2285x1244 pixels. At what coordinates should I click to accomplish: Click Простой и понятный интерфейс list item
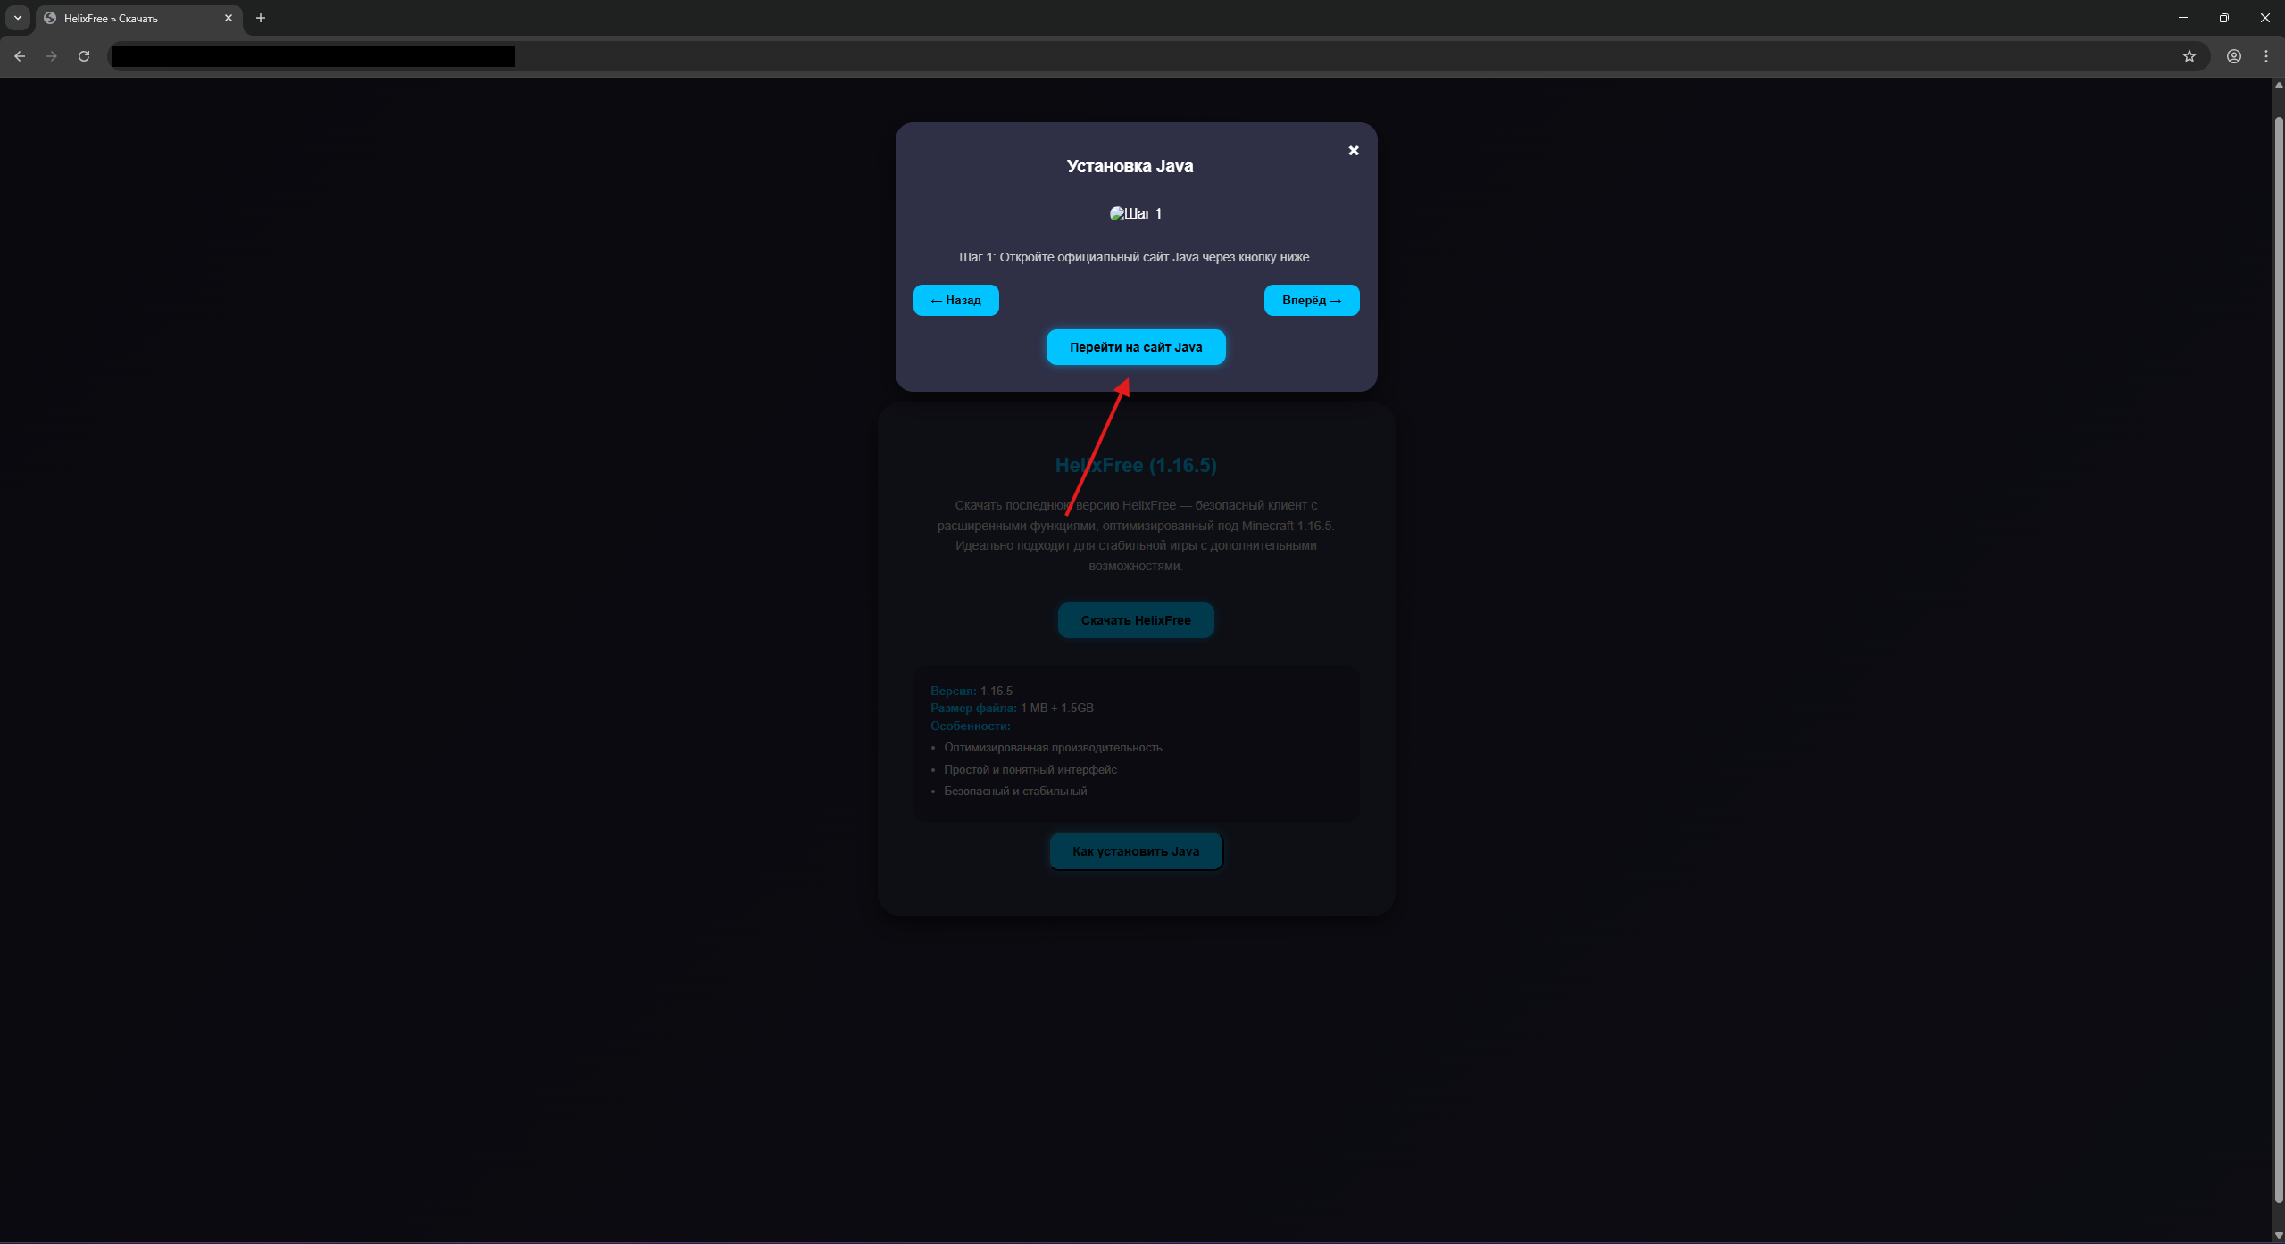pyautogui.click(x=1030, y=769)
